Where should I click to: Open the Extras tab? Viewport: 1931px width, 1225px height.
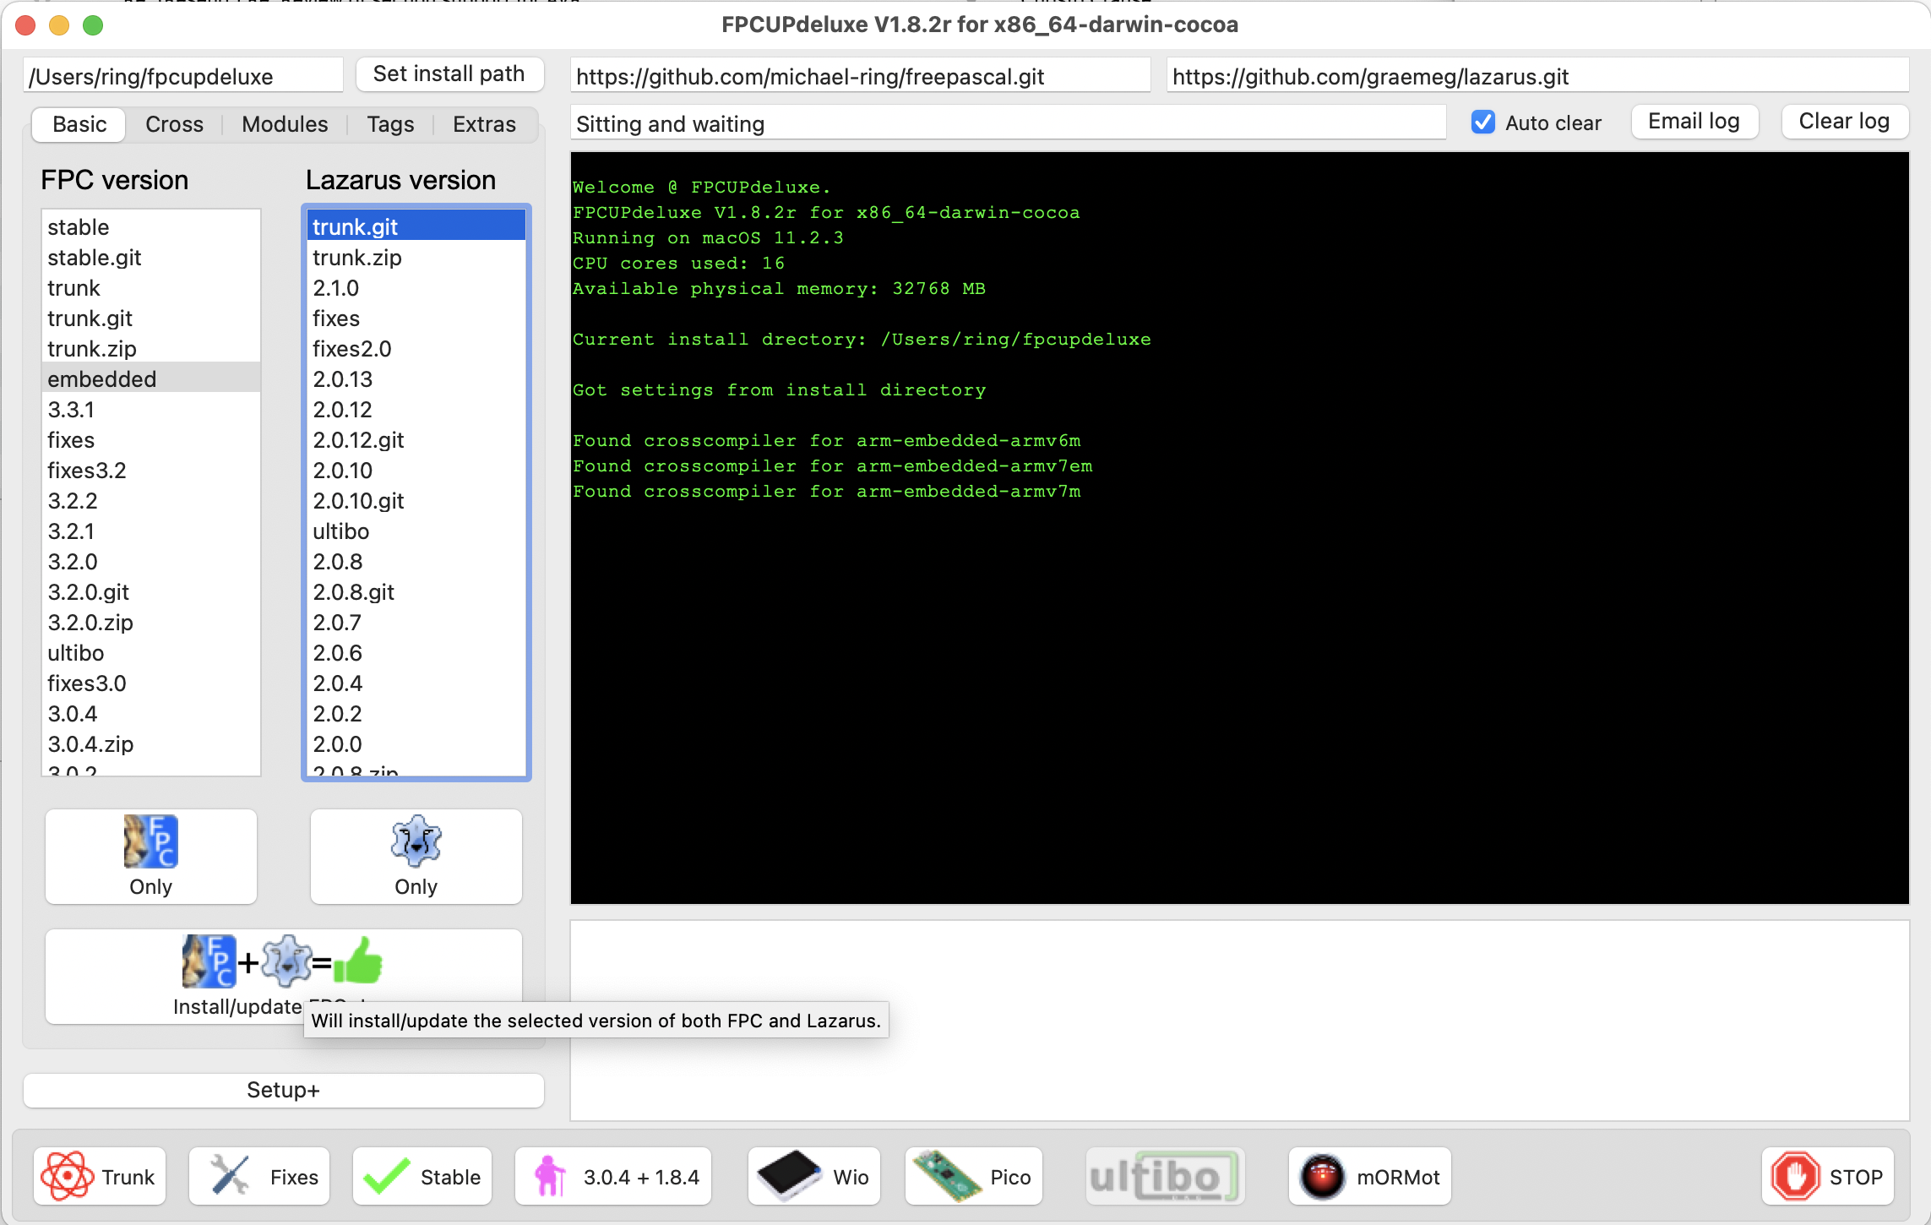tap(484, 124)
